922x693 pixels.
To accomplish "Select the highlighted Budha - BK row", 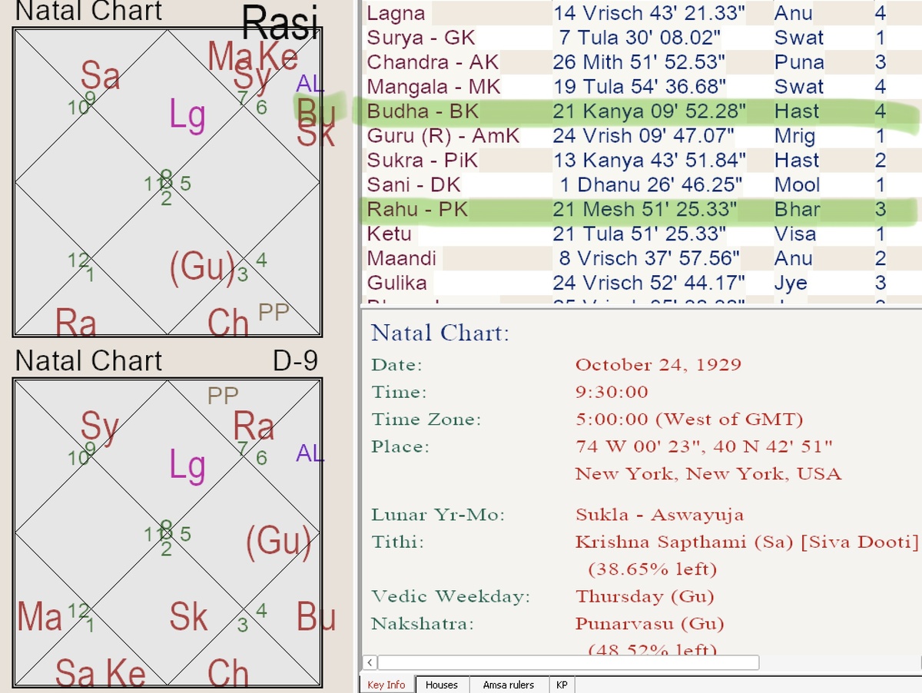I will [642, 111].
